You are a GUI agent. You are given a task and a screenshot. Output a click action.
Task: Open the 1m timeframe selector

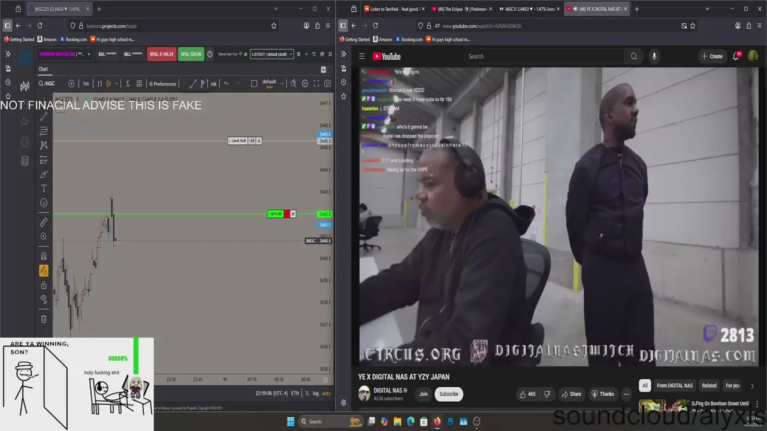pyautogui.click(x=86, y=84)
